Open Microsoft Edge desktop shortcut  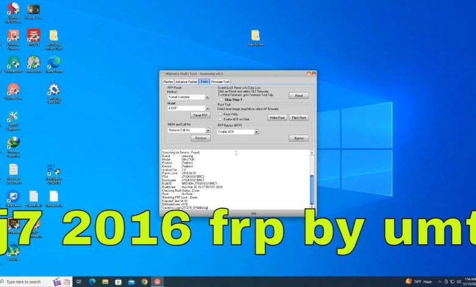pyautogui.click(x=54, y=64)
